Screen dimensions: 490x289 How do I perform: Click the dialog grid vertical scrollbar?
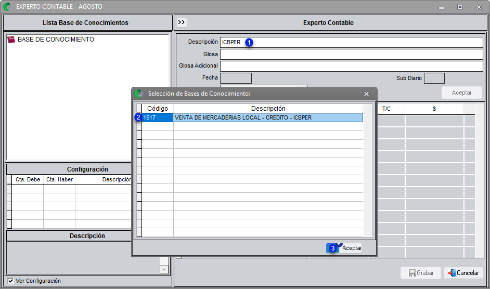[368, 170]
